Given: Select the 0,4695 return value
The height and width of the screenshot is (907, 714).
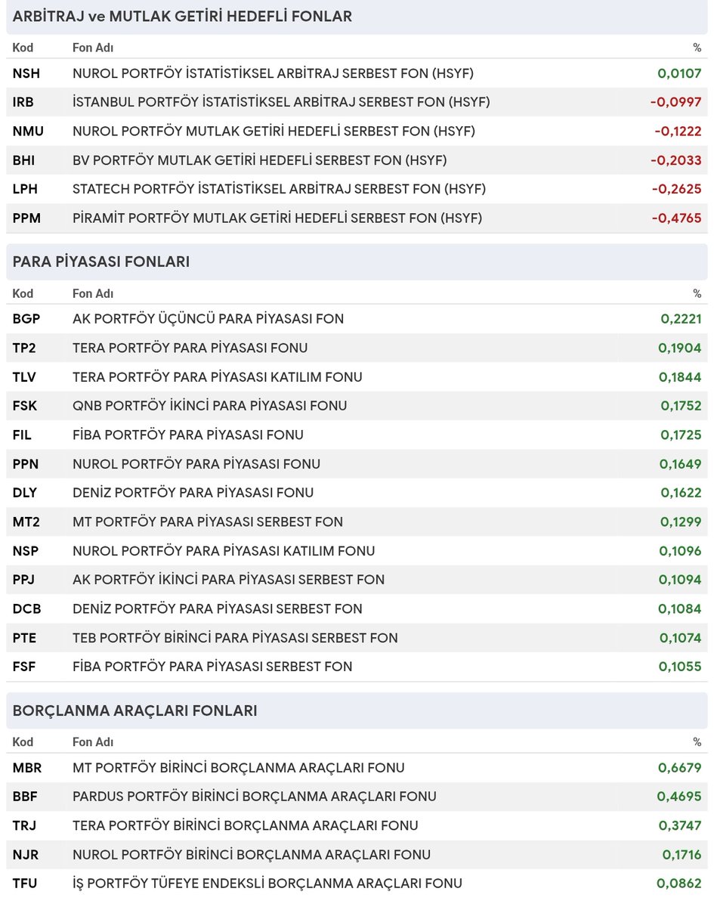Looking at the screenshot, I should tap(680, 797).
